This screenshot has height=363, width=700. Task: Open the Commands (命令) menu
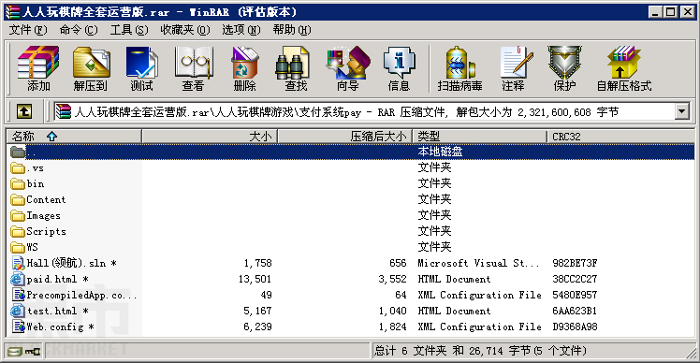coord(79,30)
